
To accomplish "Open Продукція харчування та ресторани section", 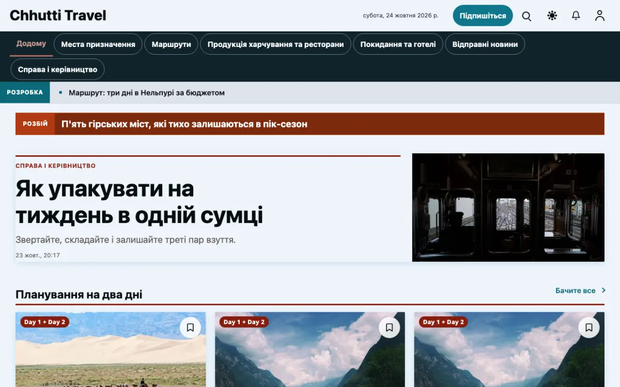I will 275,44.
